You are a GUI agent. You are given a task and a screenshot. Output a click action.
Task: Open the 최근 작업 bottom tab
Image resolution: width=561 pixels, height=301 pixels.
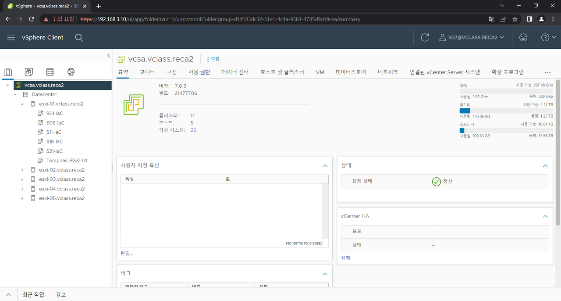pos(33,294)
